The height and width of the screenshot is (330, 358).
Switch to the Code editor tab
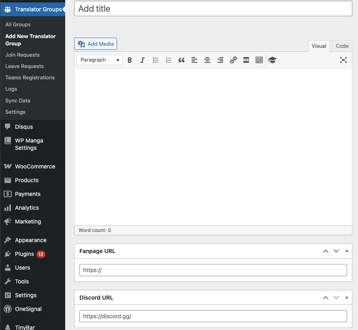click(342, 46)
